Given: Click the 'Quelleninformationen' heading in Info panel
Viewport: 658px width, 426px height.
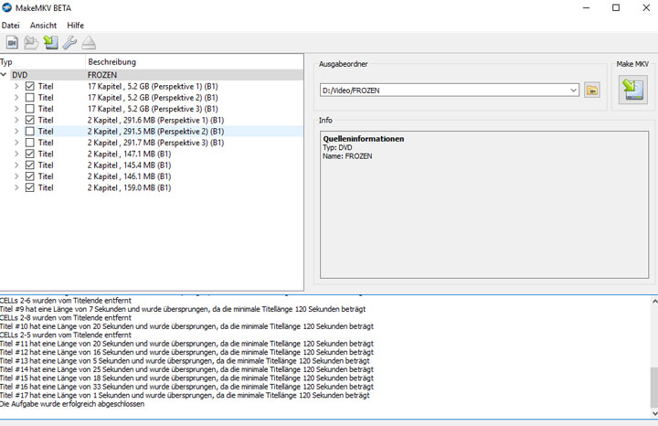Looking at the screenshot, I should pos(364,139).
